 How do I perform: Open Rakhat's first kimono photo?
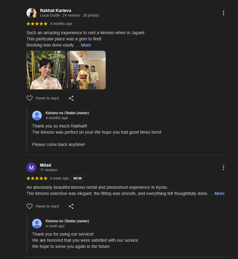point(46,70)
